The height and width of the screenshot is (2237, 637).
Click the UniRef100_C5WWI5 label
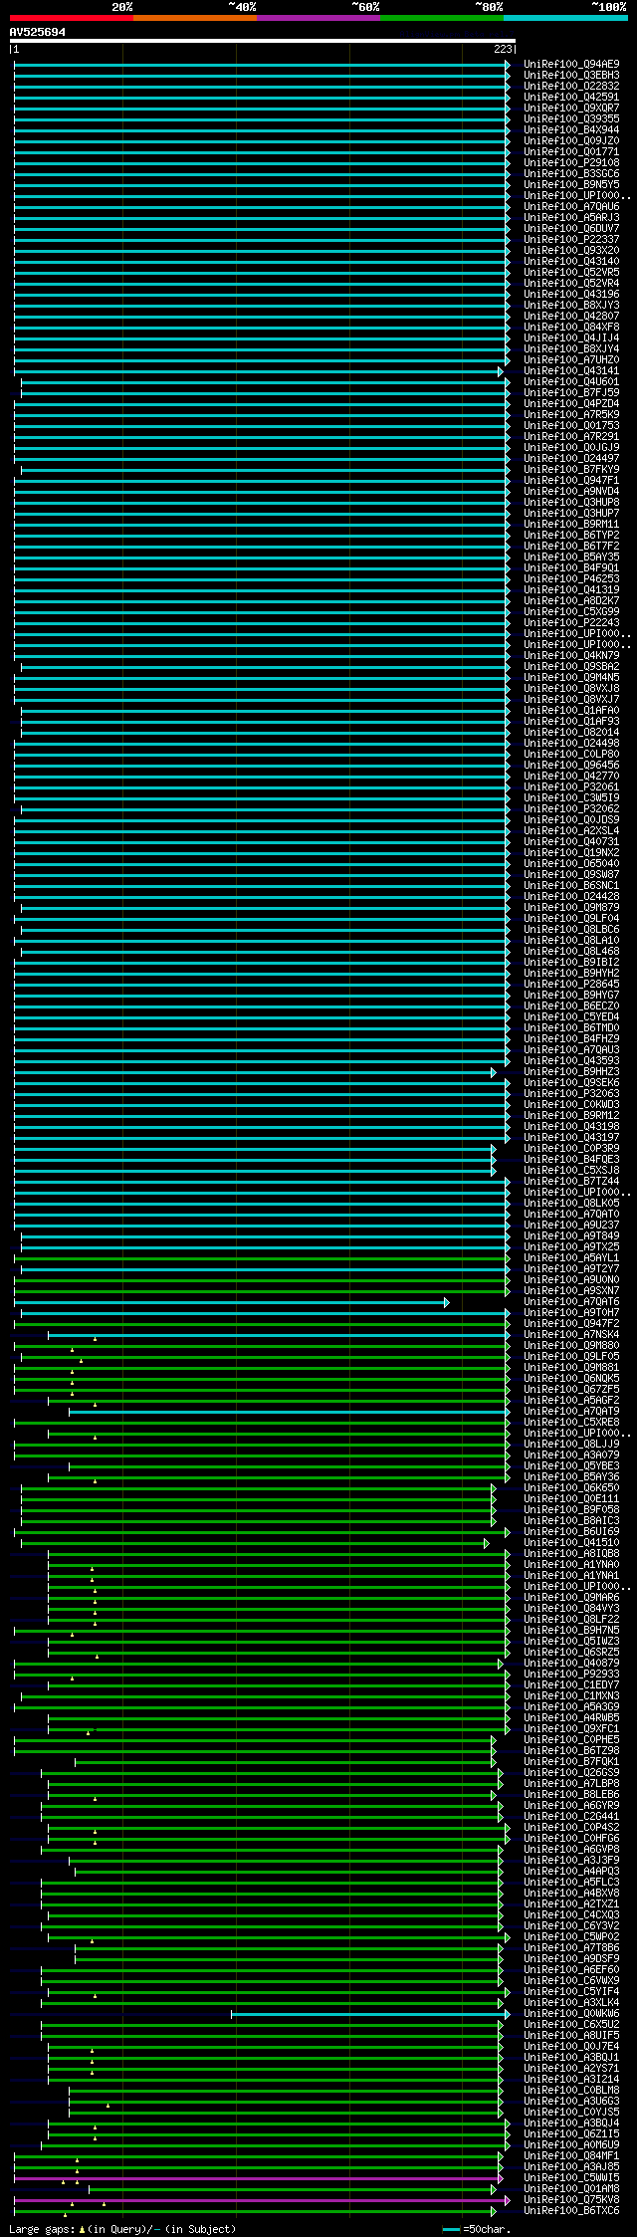pyautogui.click(x=571, y=2177)
